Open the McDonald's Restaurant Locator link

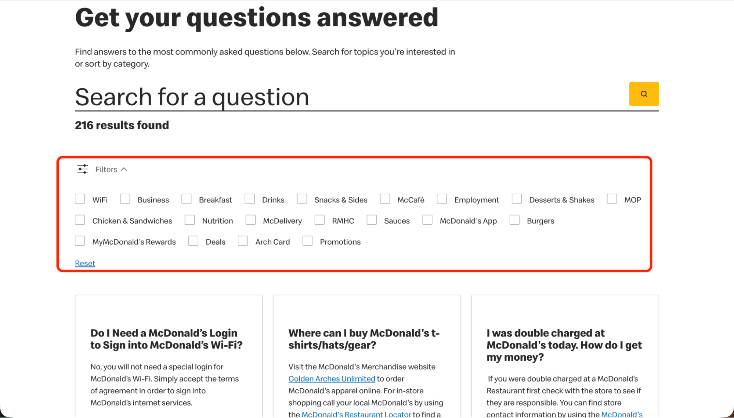click(355, 414)
